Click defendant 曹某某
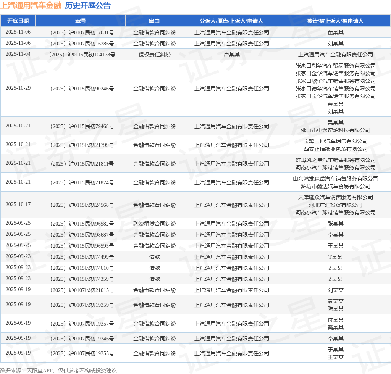The image size is (391, 374). point(335,104)
